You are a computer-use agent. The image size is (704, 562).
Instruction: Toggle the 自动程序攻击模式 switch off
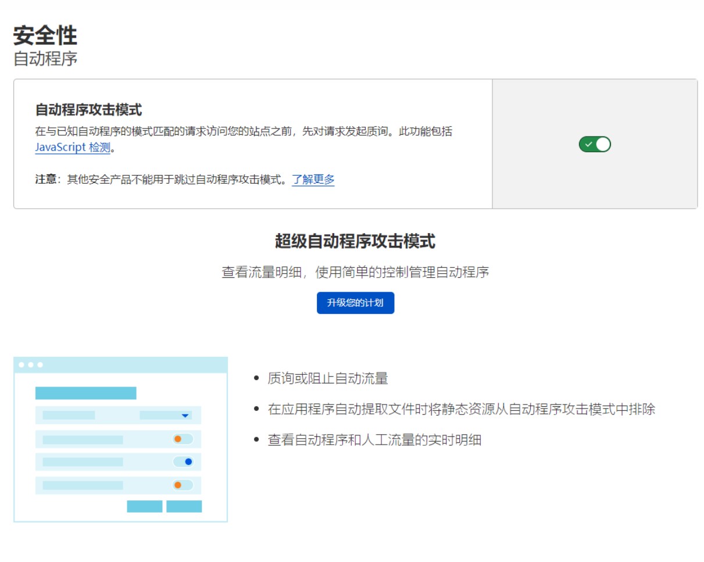[x=594, y=144]
